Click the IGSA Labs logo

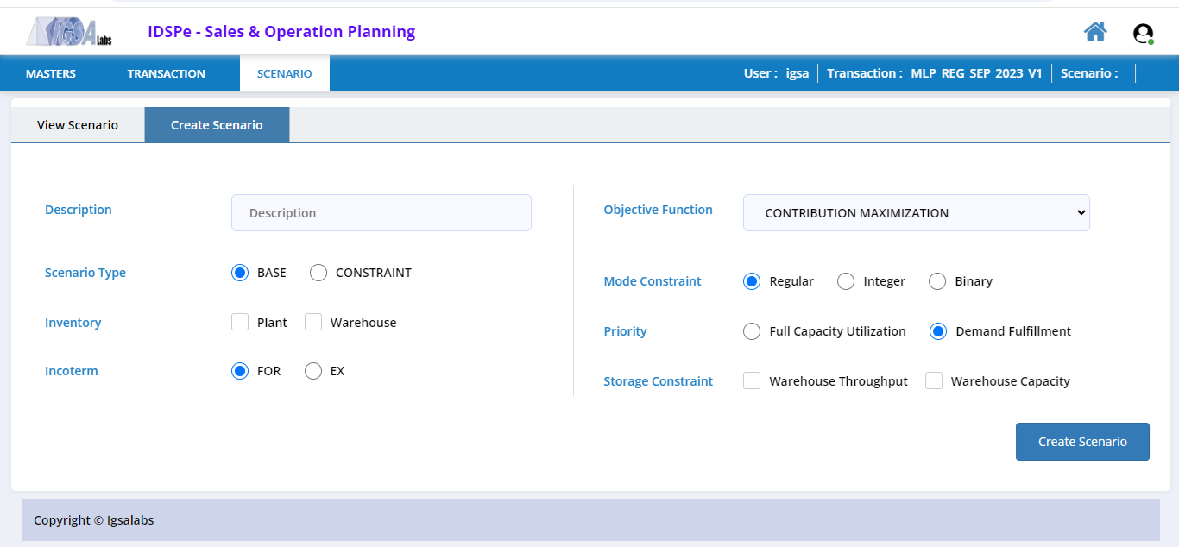(69, 32)
